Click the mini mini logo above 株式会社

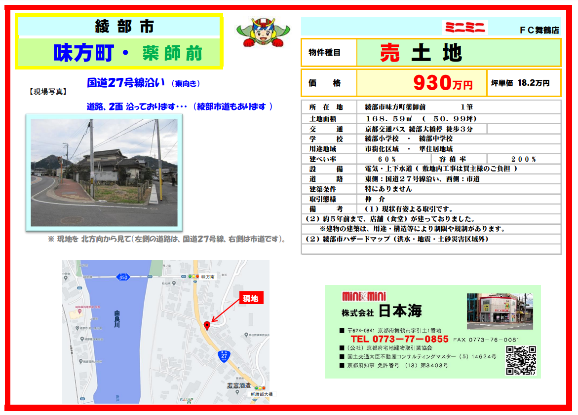(x=364, y=296)
